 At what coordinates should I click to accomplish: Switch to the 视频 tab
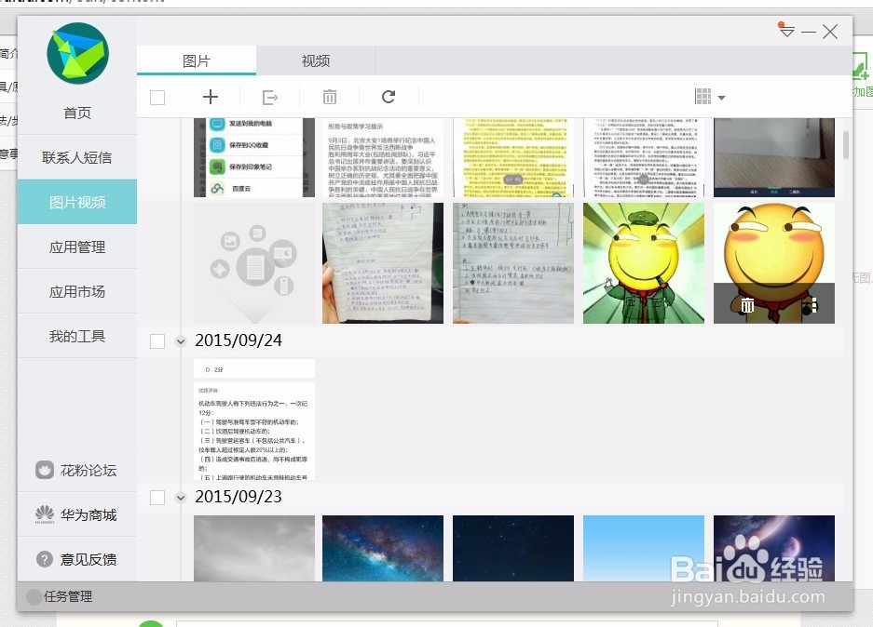pos(316,60)
